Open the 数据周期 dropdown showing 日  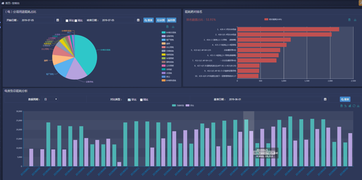click(51, 99)
